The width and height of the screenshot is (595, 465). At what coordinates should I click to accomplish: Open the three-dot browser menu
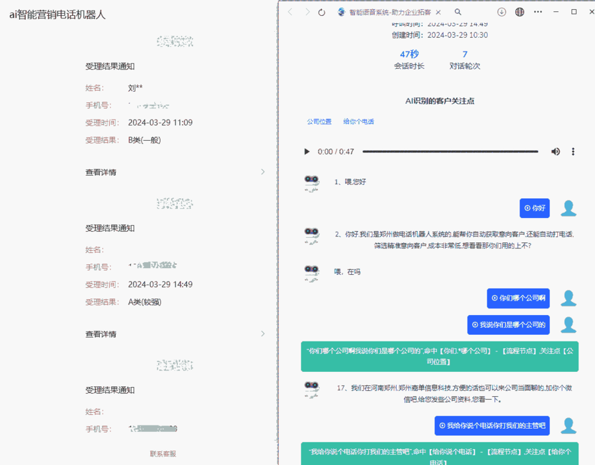click(538, 12)
